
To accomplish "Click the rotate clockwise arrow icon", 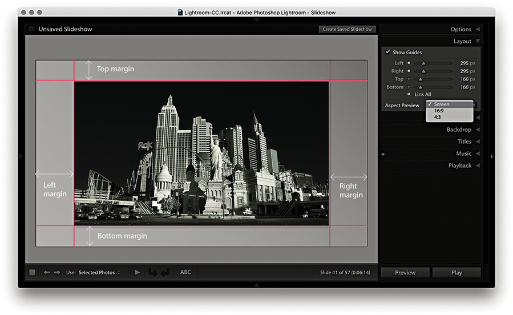I will (165, 273).
